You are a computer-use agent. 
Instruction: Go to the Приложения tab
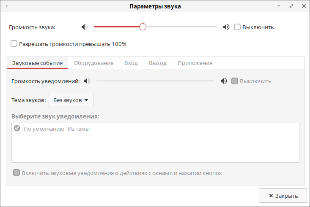(195, 63)
